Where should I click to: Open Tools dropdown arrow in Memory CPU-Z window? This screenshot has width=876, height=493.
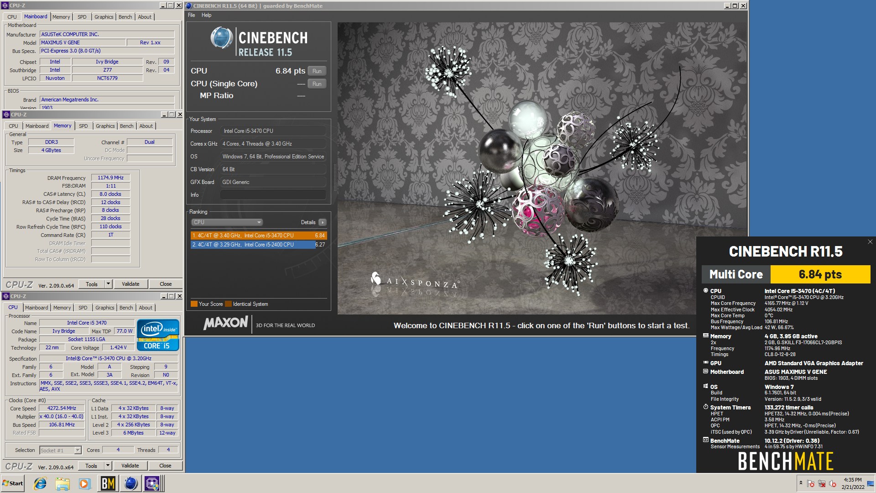tap(109, 284)
